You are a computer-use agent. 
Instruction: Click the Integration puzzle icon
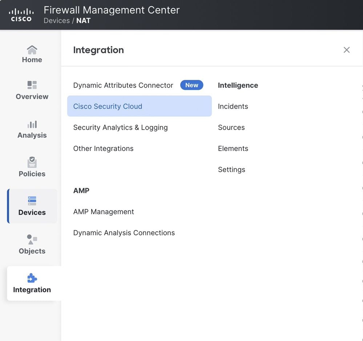pos(32,278)
